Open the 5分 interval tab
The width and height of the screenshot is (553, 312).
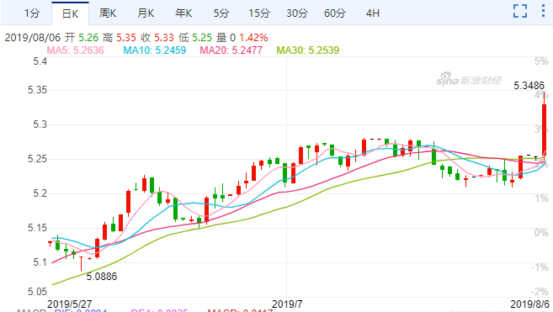(x=221, y=13)
